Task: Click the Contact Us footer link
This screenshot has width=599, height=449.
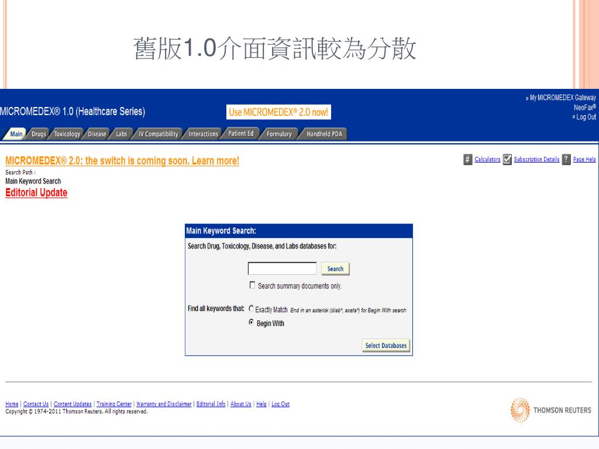Action: (x=36, y=404)
